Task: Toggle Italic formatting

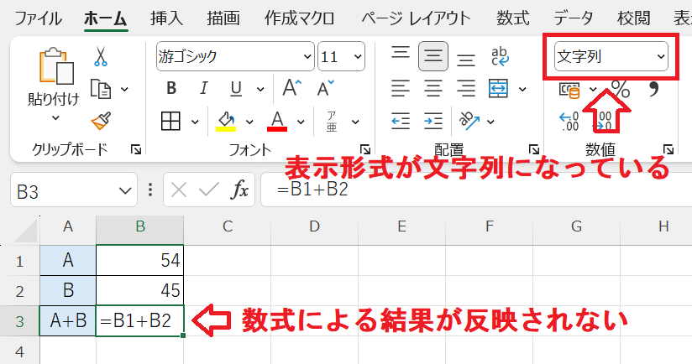Action: (203, 89)
